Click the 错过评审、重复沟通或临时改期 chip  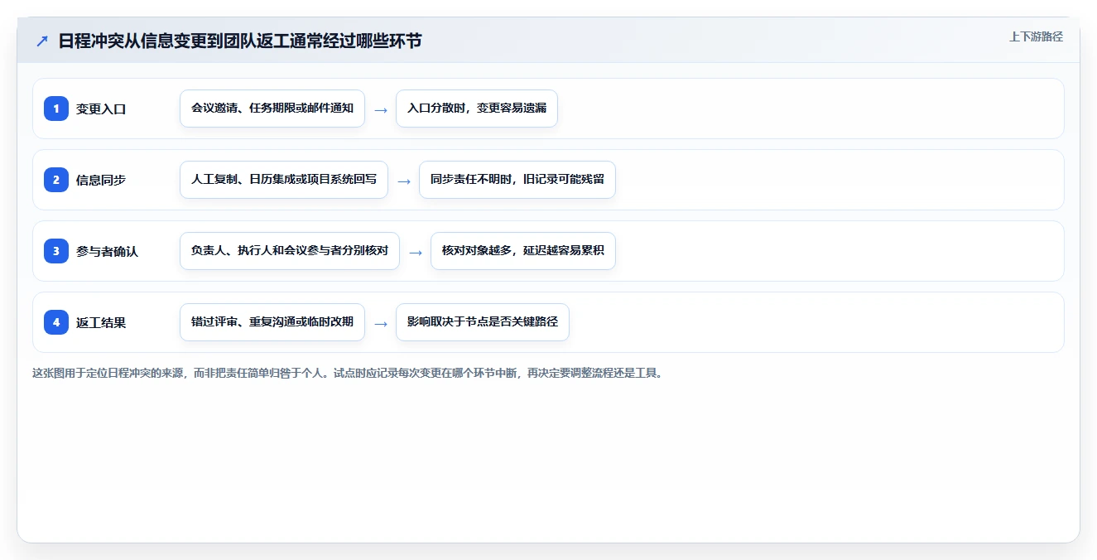(x=272, y=322)
